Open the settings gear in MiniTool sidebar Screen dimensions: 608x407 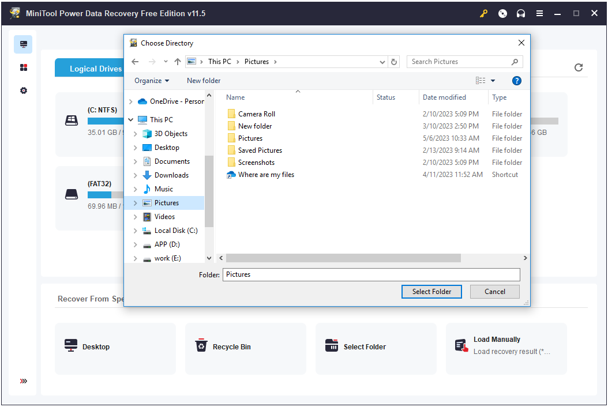tap(24, 91)
